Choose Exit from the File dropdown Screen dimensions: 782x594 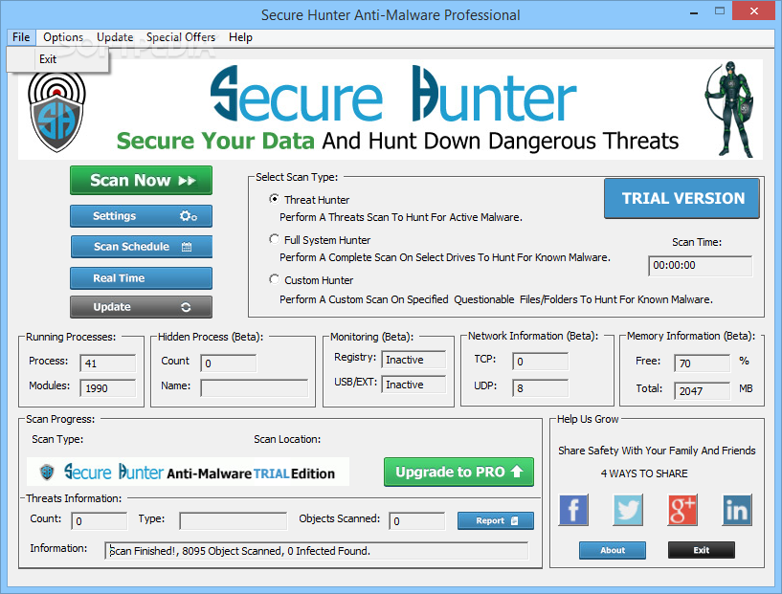(x=57, y=59)
